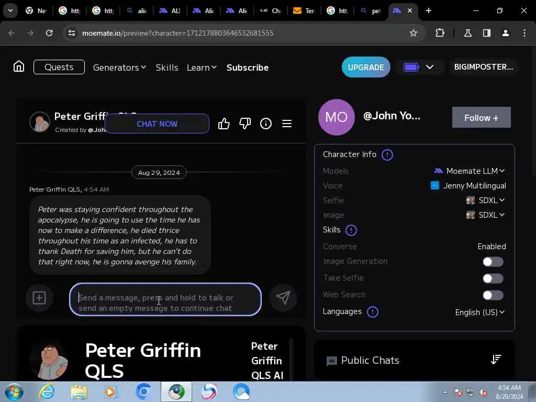Viewport: 536px width, 402px height.
Task: Click the Skills help icon
Action: tap(351, 230)
